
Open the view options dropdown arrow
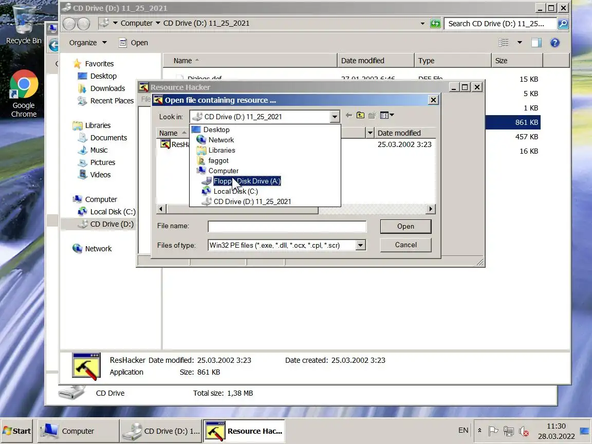point(520,43)
